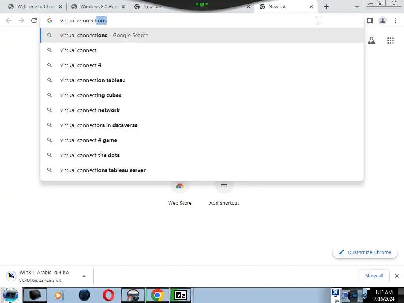The image size is (404, 303).
Task: Open the black box taskbar app
Action: 35,295
